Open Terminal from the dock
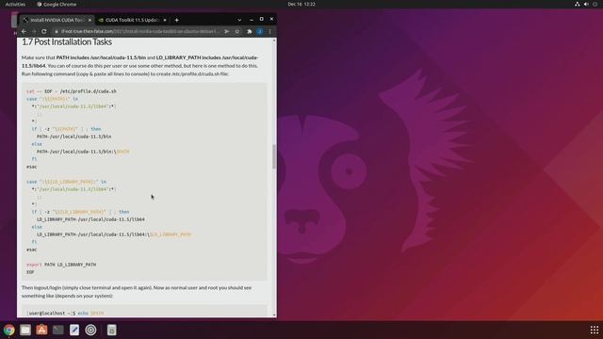Screen dimensions: 603x339 [x=58, y=330]
